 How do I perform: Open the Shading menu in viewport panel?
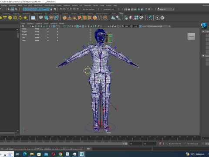tap(30, 24)
